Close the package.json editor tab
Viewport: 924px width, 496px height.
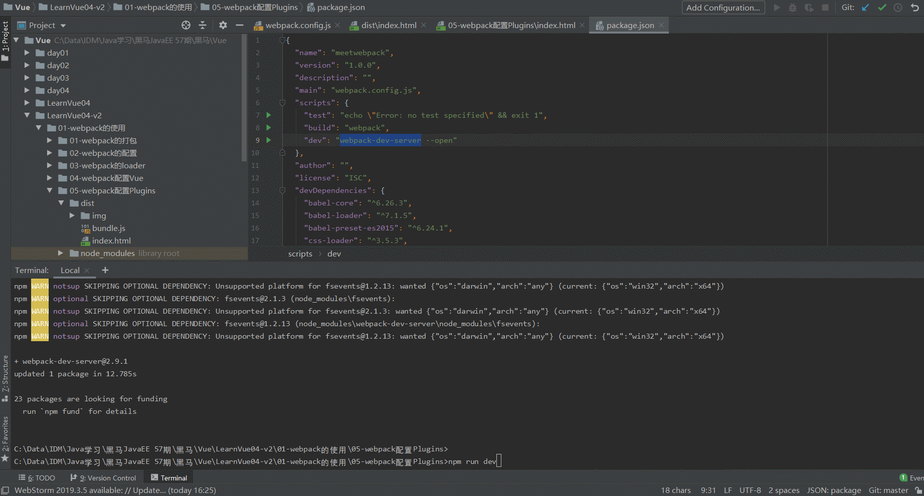pos(661,25)
